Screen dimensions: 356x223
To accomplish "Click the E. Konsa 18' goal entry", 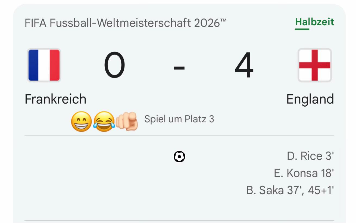I will click(304, 173).
